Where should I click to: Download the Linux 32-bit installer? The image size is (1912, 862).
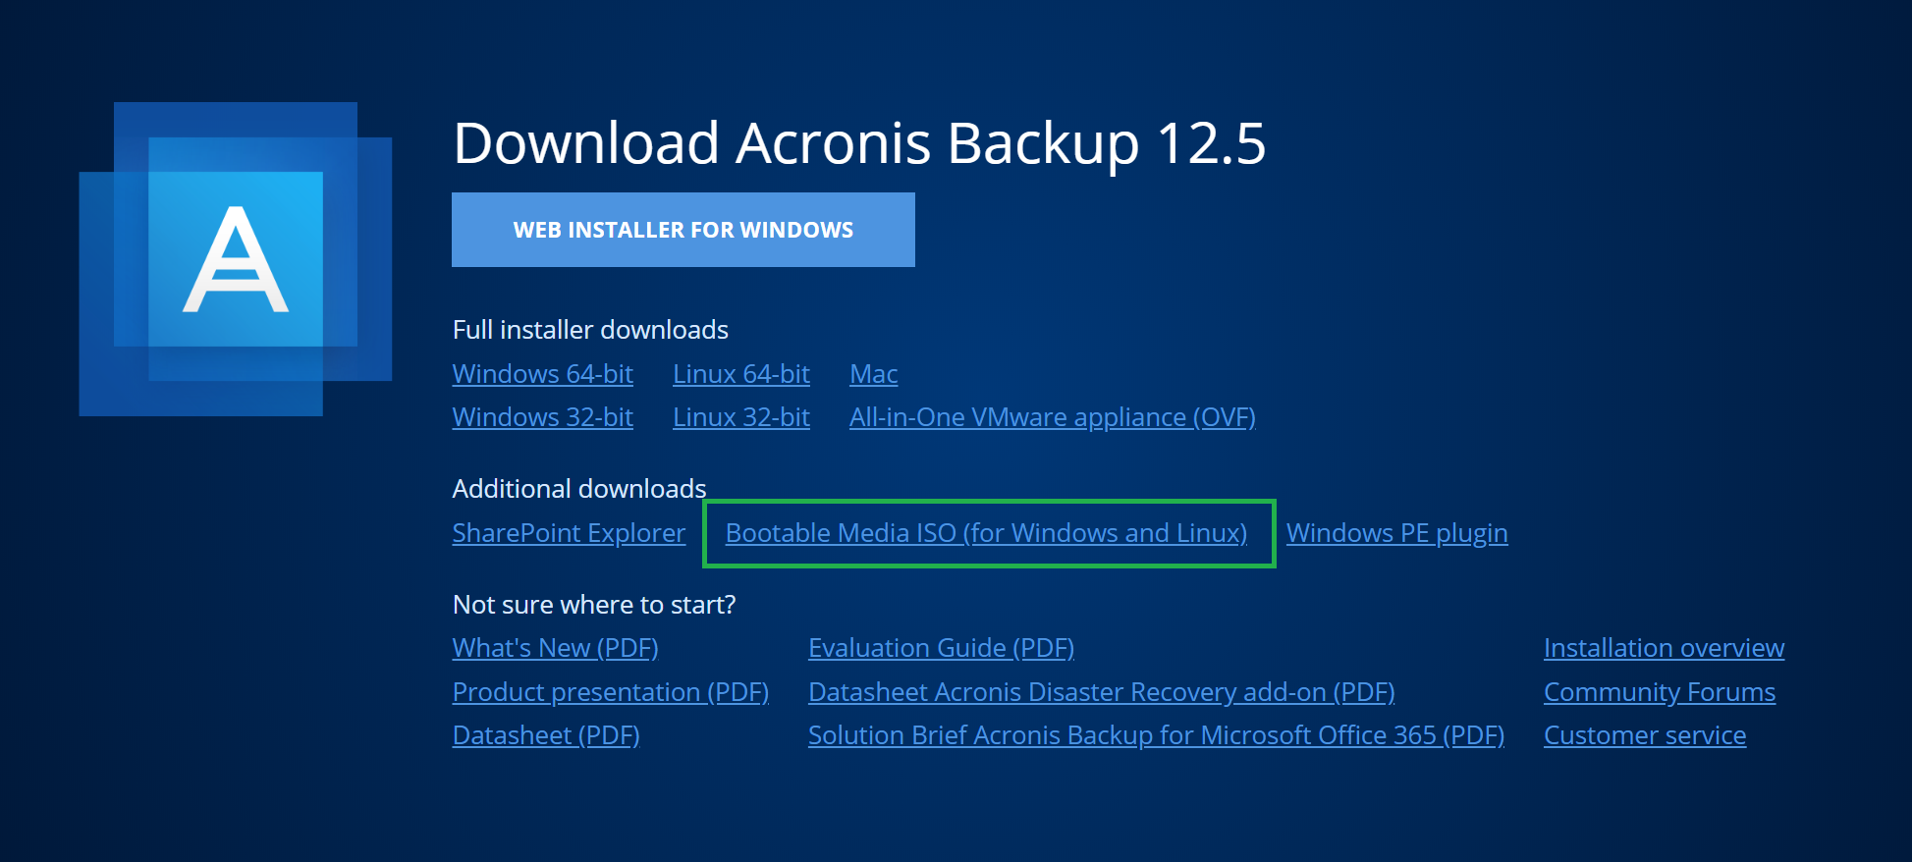740,417
